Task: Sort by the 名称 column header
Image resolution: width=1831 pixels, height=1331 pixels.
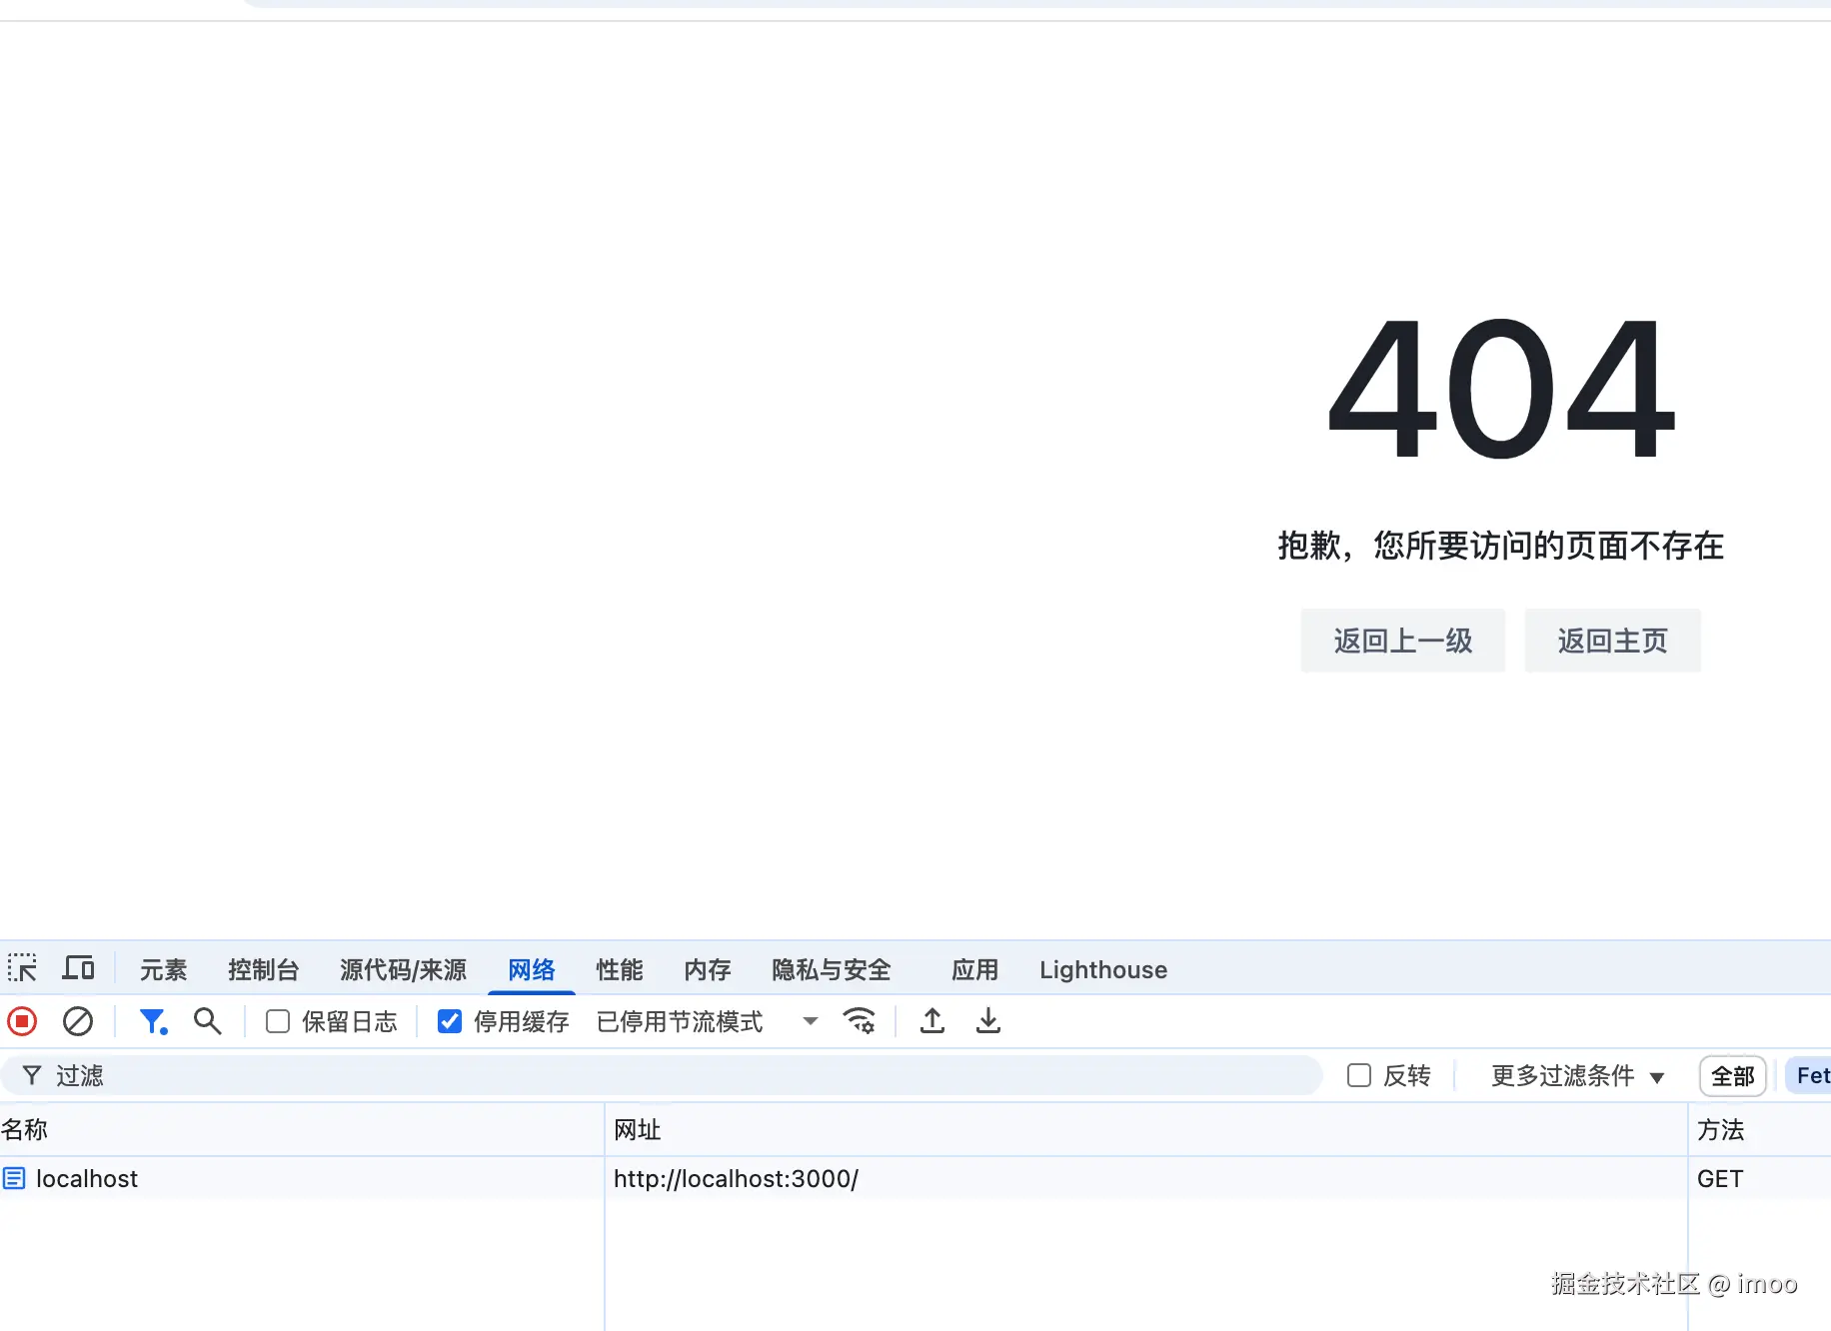Action: pyautogui.click(x=301, y=1129)
